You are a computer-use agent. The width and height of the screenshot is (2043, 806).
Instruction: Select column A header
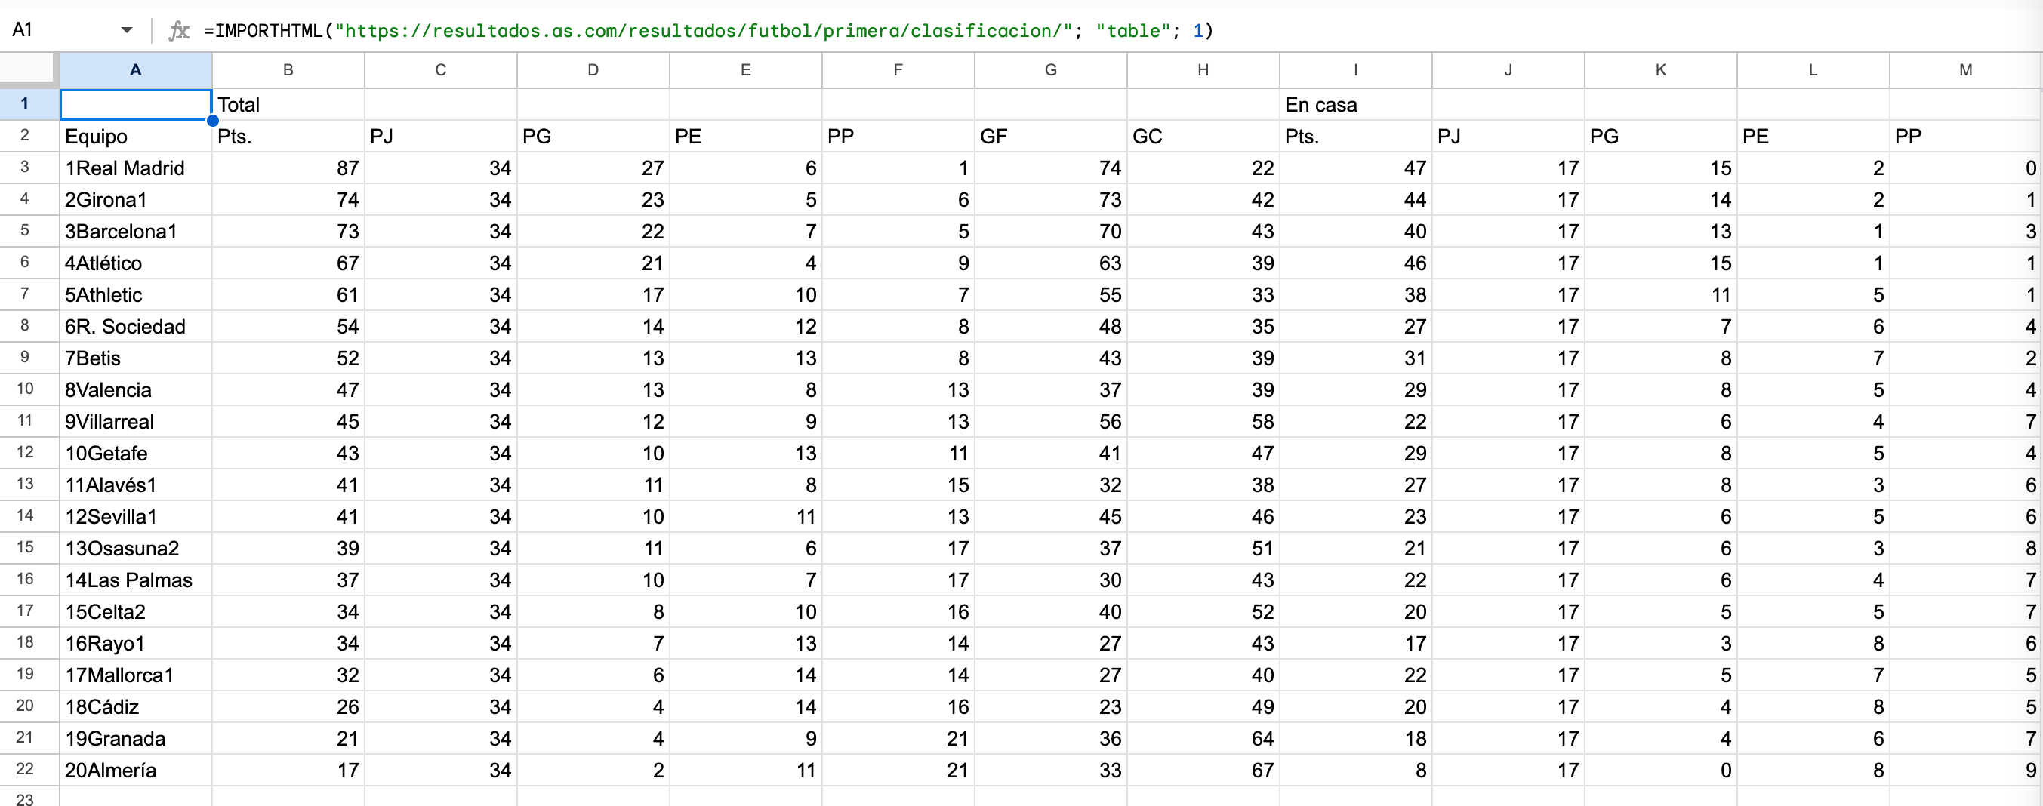tap(136, 69)
